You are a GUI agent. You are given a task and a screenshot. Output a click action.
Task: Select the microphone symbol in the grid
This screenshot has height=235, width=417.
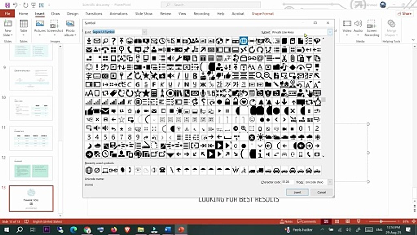203,93
